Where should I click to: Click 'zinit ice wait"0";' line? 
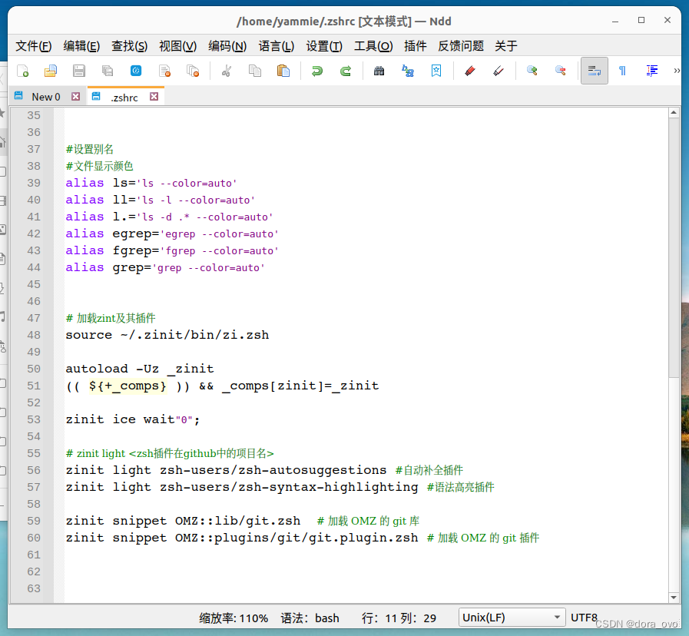coord(133,419)
